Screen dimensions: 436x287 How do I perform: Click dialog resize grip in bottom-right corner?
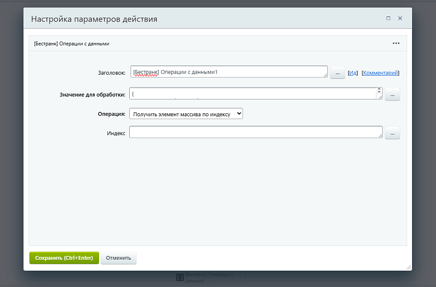click(408, 267)
